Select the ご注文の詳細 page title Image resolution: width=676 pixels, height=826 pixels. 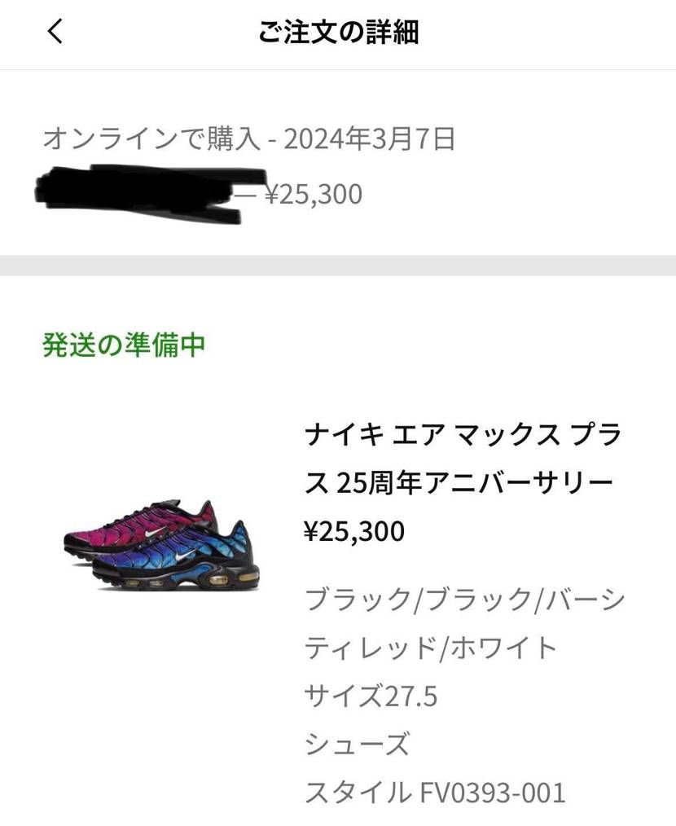tap(338, 32)
